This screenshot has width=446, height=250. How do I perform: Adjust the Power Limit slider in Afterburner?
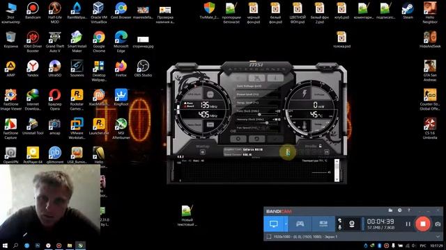pos(257,97)
